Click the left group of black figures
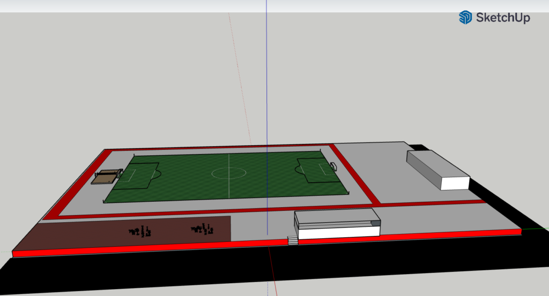 140,231
